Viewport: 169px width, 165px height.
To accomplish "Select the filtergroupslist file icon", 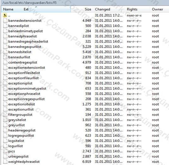I will (x=5, y=115).
